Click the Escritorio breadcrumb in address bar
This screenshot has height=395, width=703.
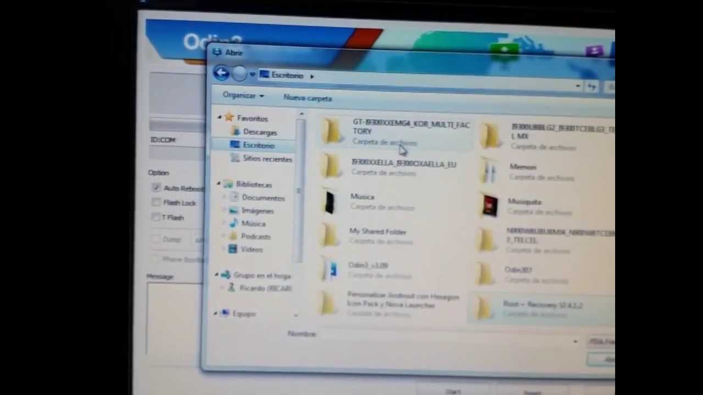click(287, 75)
